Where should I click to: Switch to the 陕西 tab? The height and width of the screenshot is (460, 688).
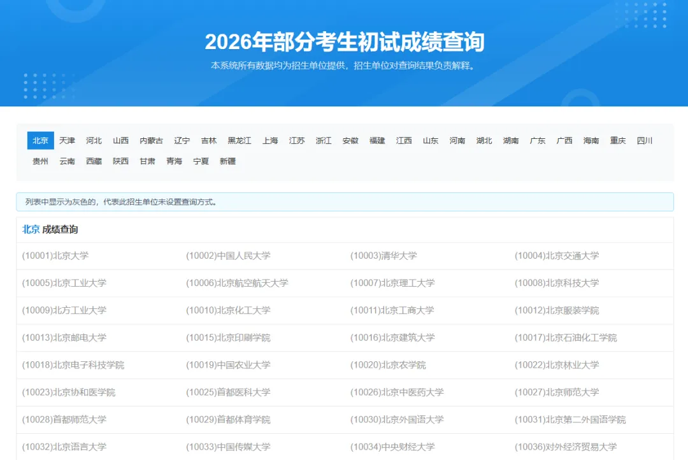(120, 161)
